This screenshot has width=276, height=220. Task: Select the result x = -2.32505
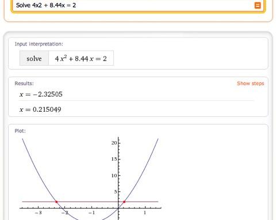coord(41,94)
